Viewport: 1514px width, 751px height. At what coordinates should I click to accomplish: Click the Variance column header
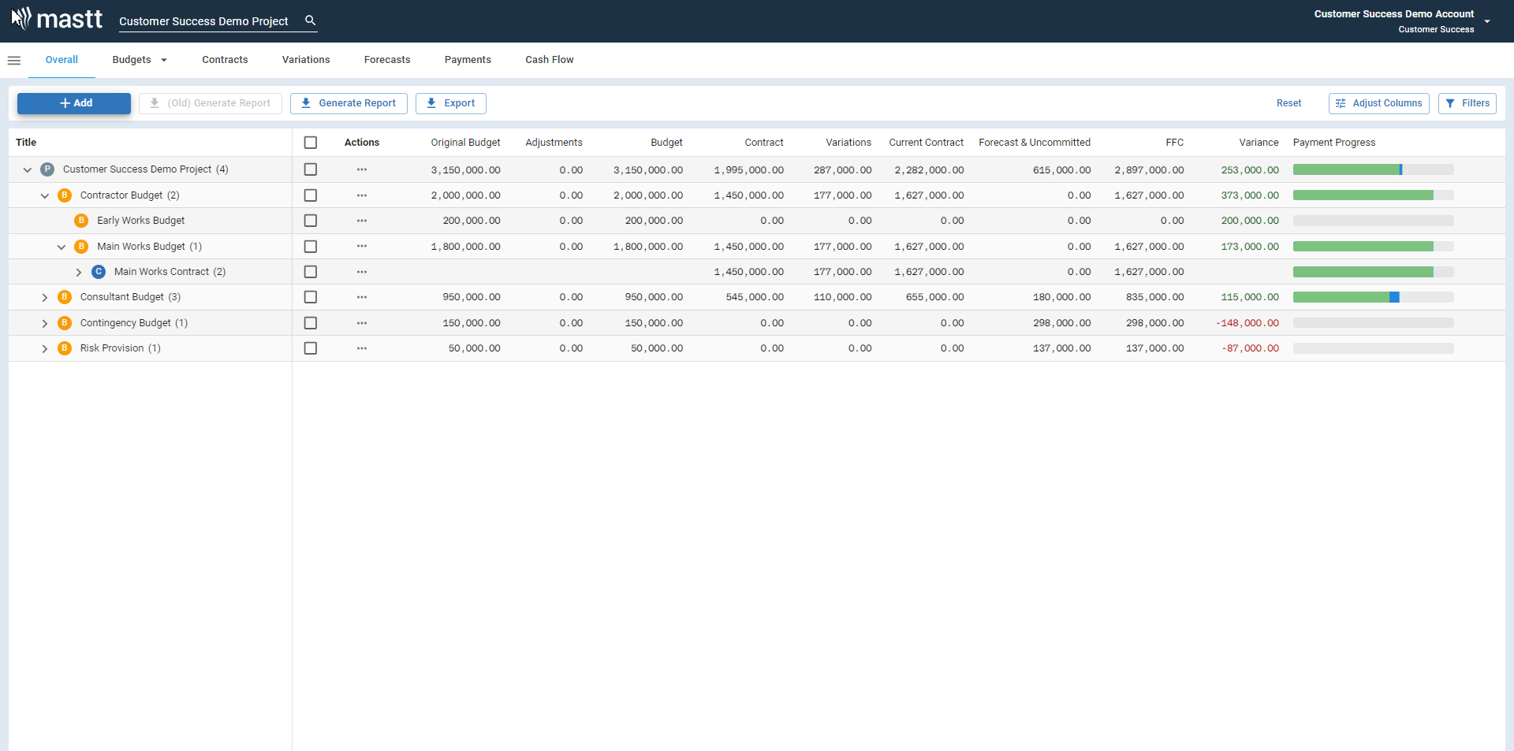1259,143
